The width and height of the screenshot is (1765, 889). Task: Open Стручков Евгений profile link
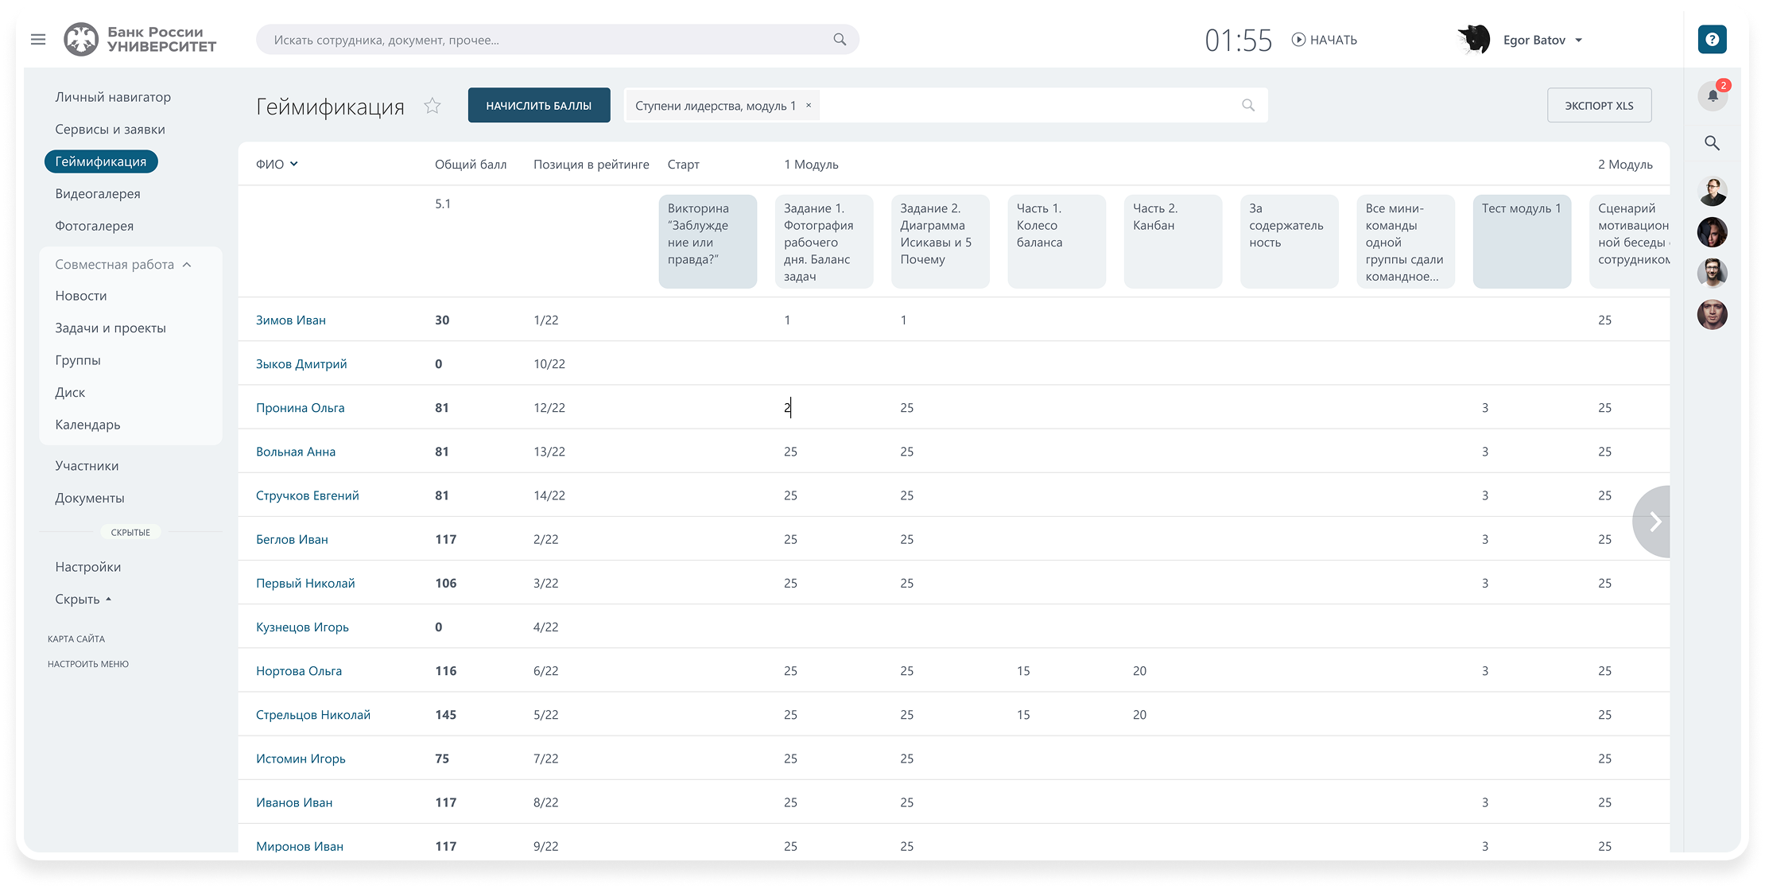tap(308, 495)
